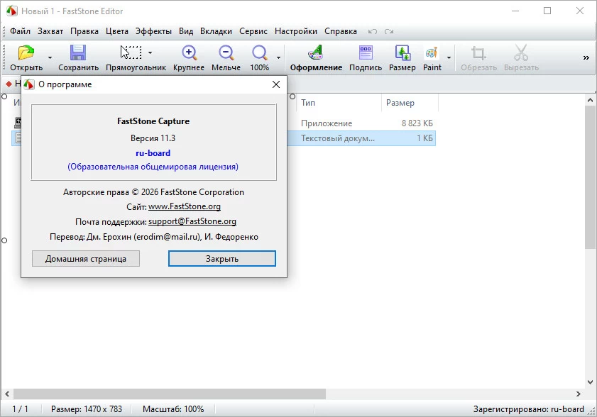Click the FastStone icon in the О программе dialog title bar
This screenshot has width=597, height=417.
[29, 84]
